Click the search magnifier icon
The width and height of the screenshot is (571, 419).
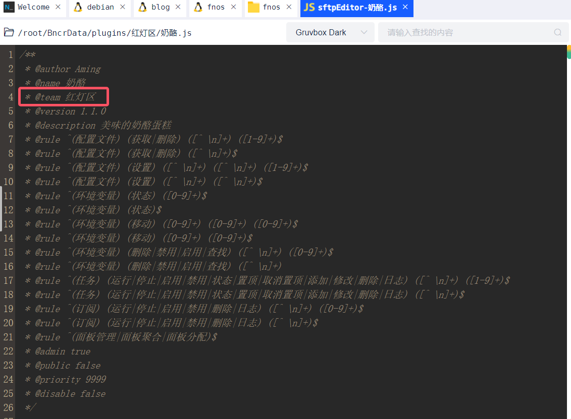tap(557, 32)
